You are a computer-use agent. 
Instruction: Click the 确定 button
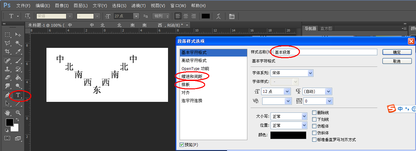(397, 52)
